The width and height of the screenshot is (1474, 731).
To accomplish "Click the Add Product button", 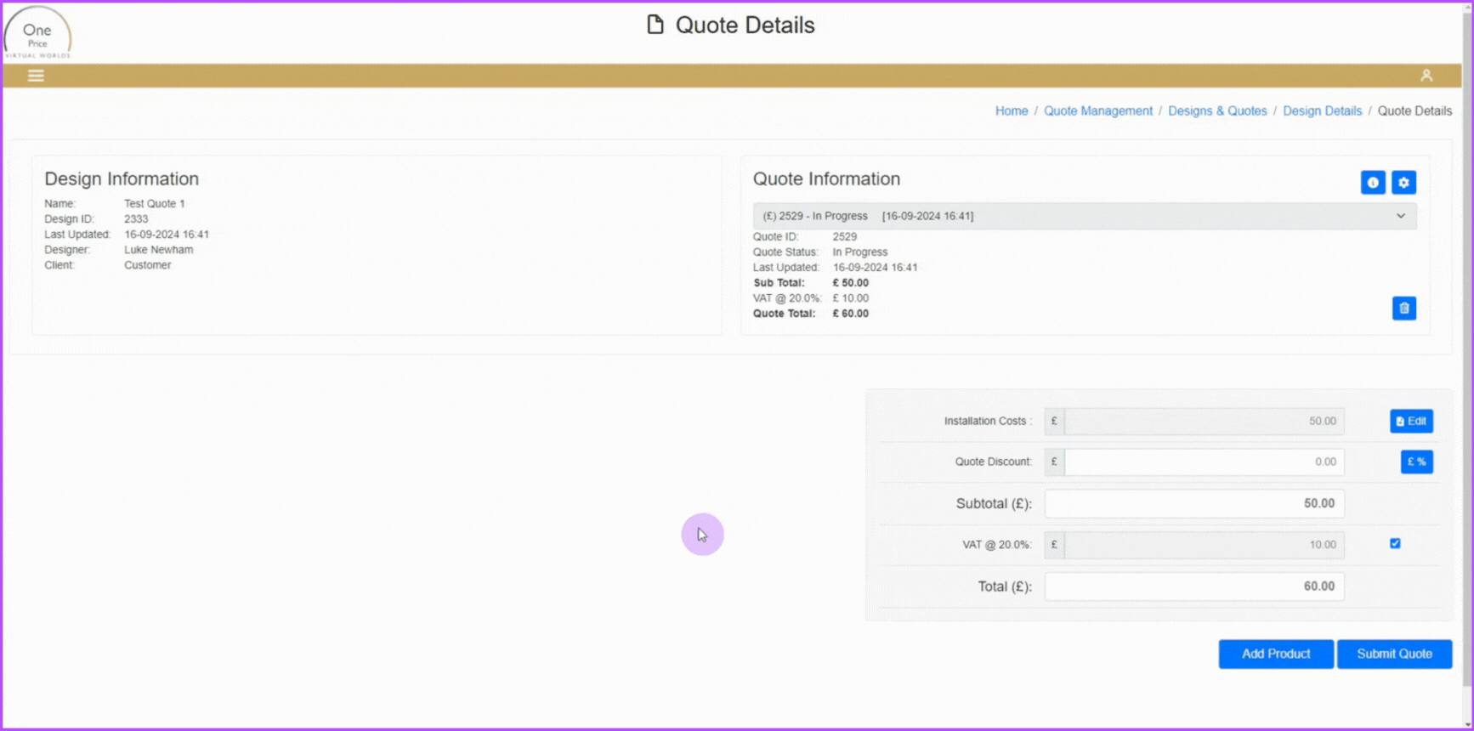I will pyautogui.click(x=1276, y=654).
